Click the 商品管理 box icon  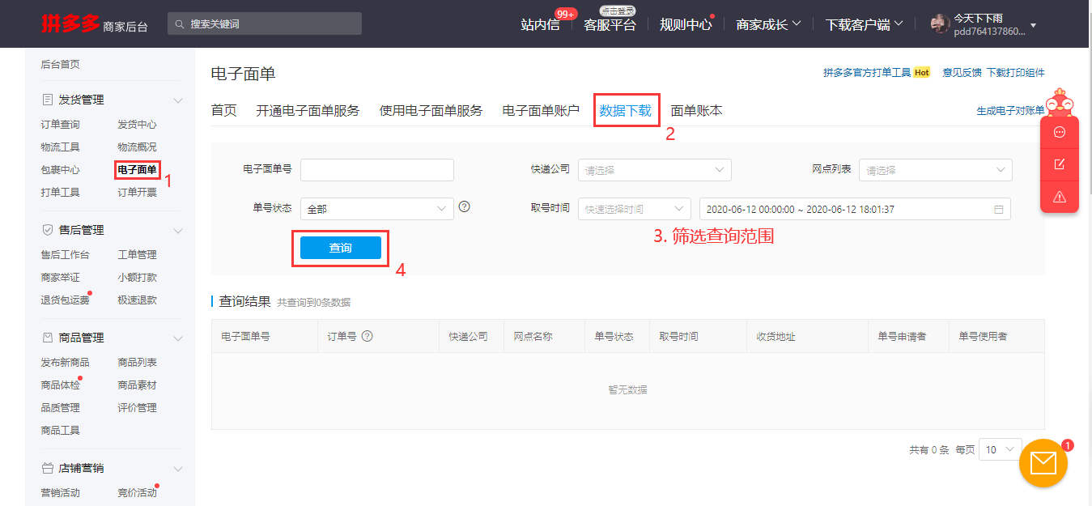point(47,338)
